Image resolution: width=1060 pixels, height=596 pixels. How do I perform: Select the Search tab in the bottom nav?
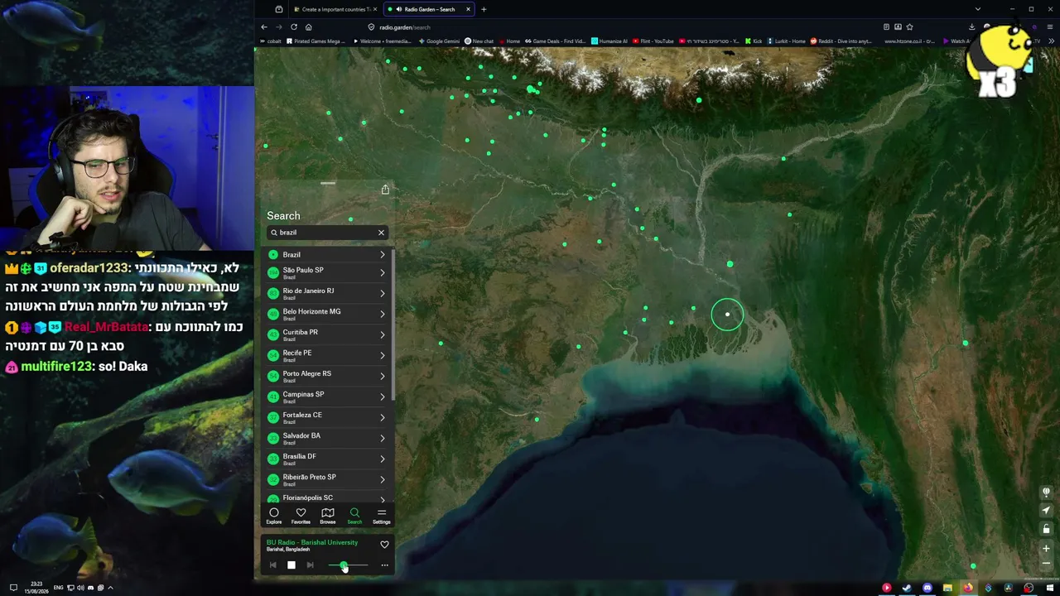point(354,516)
